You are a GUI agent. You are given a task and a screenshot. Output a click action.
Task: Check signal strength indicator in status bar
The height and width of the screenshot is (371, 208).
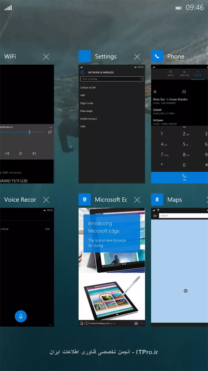click(8, 8)
